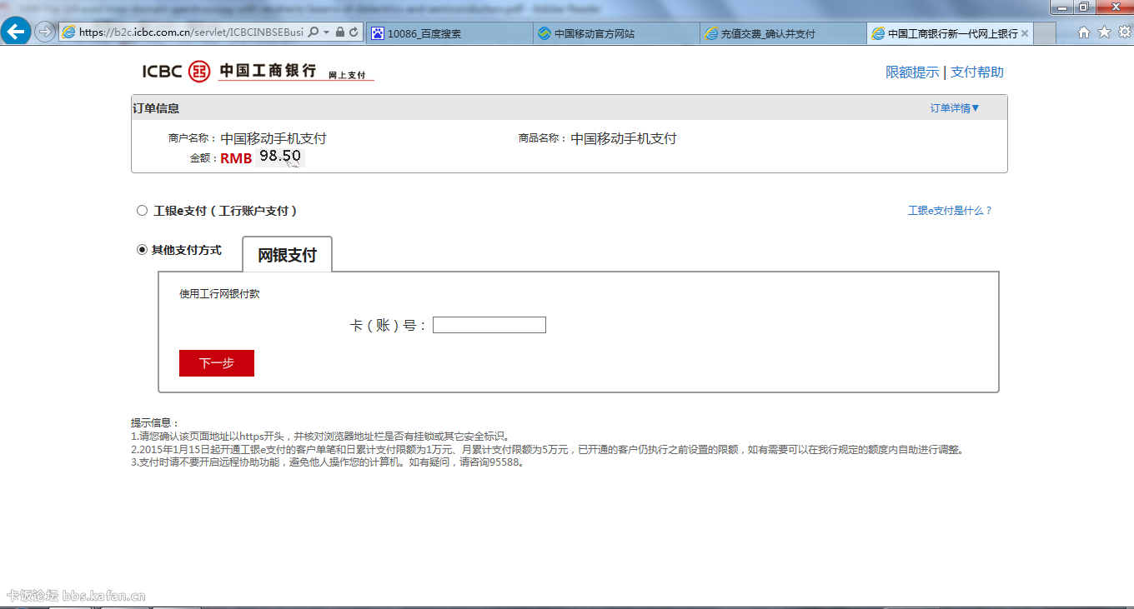The width and height of the screenshot is (1134, 609).
Task: Open the browser Tools gear icon
Action: tap(1123, 32)
